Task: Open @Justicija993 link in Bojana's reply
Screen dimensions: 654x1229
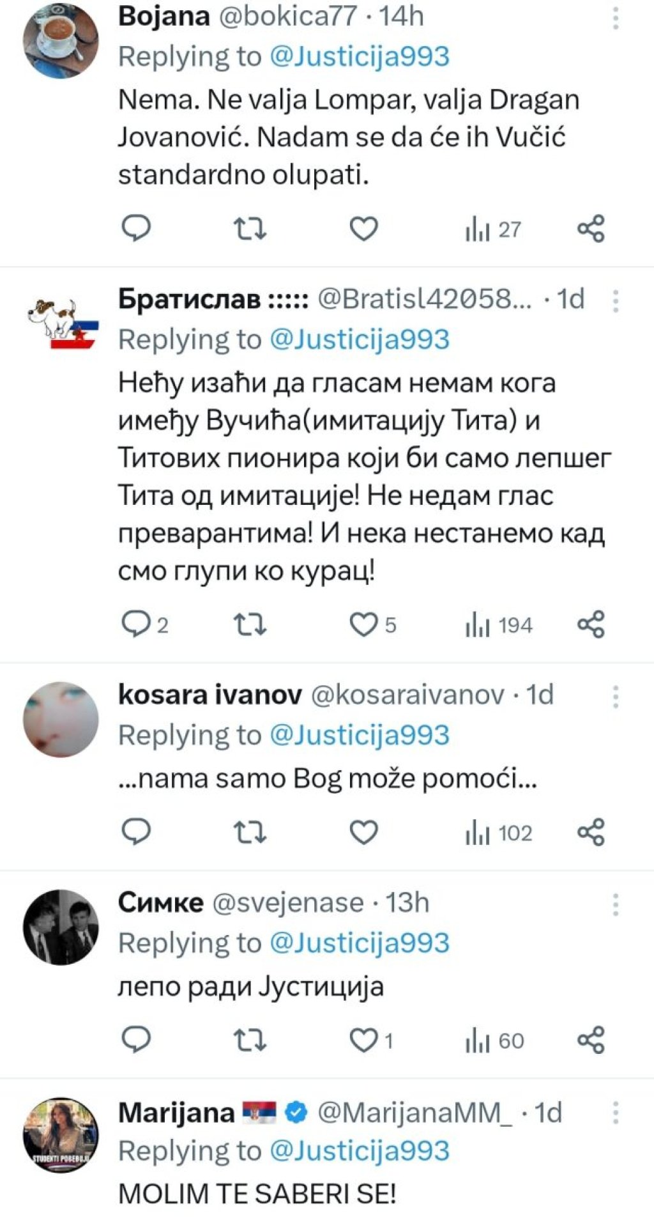Action: pyautogui.click(x=360, y=57)
